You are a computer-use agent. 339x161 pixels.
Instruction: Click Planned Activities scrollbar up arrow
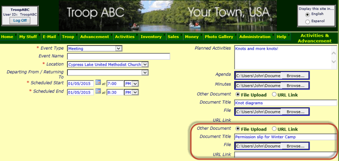pyautogui.click(x=334, y=53)
